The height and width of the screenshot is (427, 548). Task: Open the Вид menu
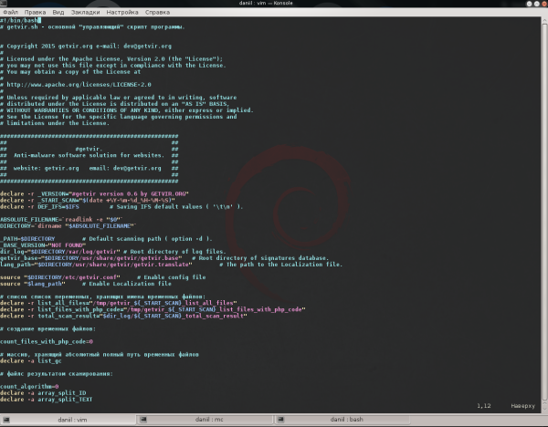point(58,15)
